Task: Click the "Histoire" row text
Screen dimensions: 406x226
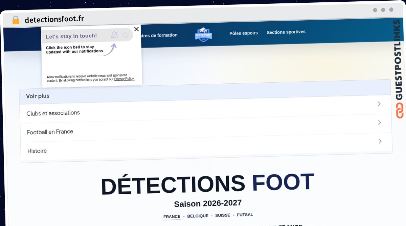Action: point(37,151)
